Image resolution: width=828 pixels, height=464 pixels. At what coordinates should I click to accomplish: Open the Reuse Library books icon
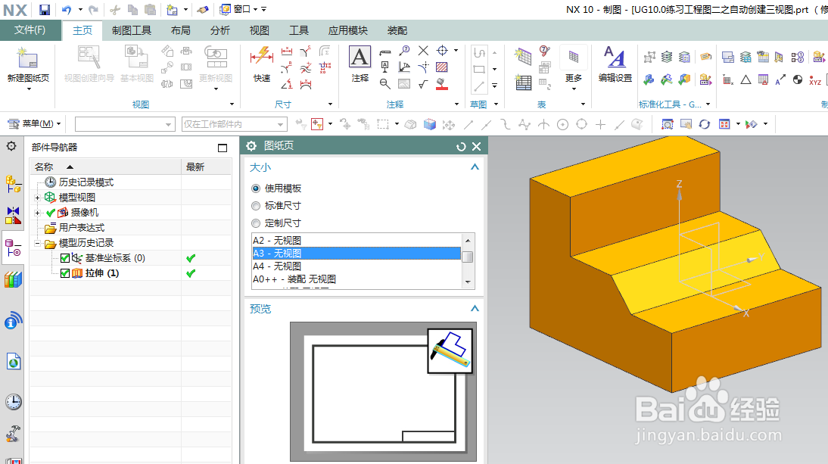pos(13,279)
